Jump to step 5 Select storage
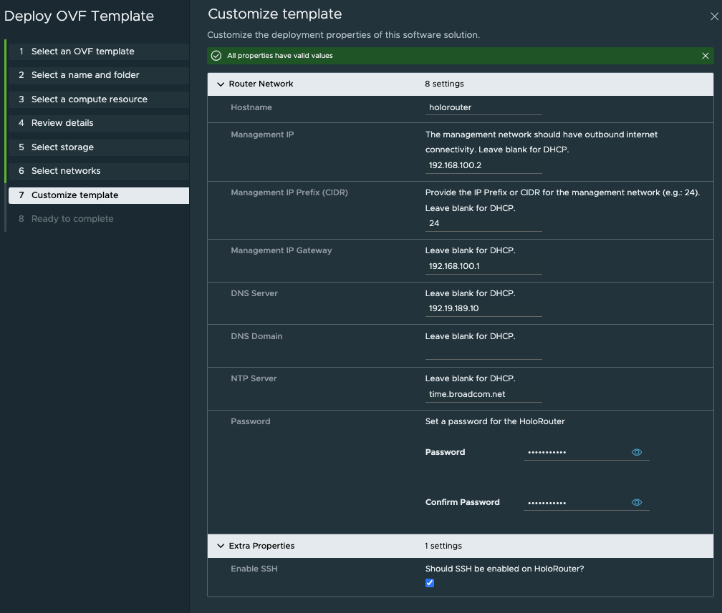 click(62, 147)
